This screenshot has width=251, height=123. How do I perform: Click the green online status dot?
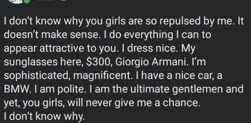(x=26, y=1)
